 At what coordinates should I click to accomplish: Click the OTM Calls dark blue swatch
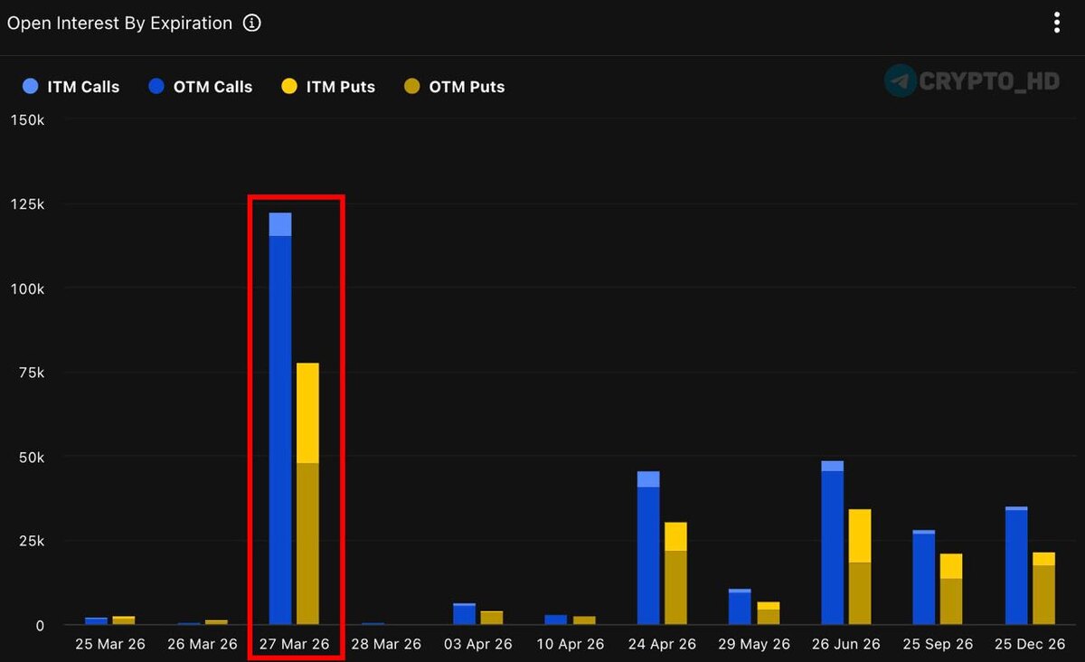pyautogui.click(x=156, y=87)
